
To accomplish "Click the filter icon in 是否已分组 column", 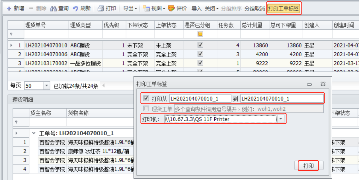I will click(x=200, y=34).
